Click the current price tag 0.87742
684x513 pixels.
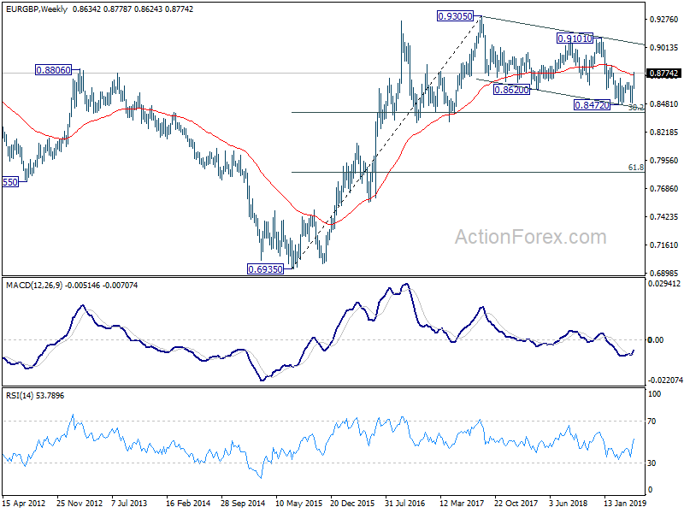[664, 74]
